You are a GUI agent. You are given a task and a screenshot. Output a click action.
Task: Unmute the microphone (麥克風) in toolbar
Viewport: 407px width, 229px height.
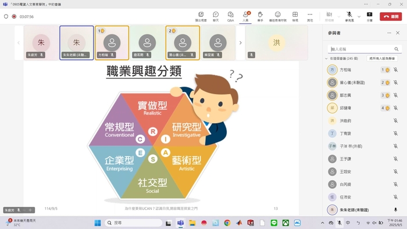pos(349,17)
